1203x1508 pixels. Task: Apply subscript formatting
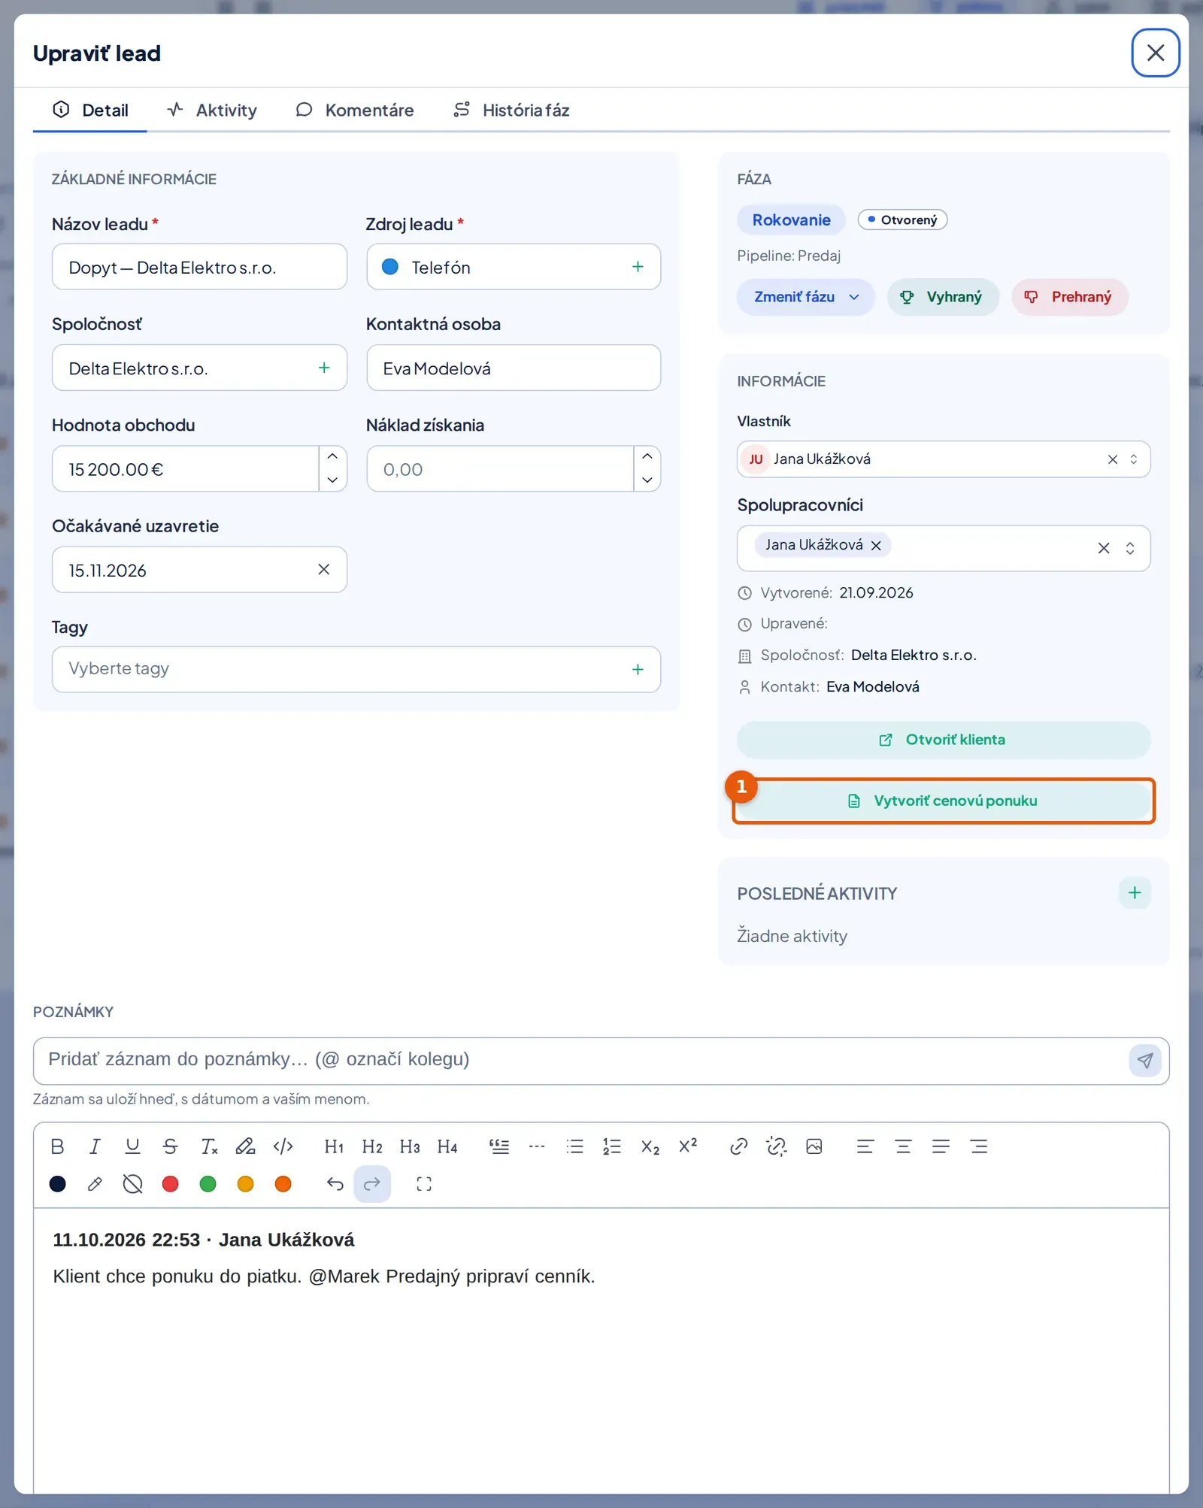coord(650,1146)
